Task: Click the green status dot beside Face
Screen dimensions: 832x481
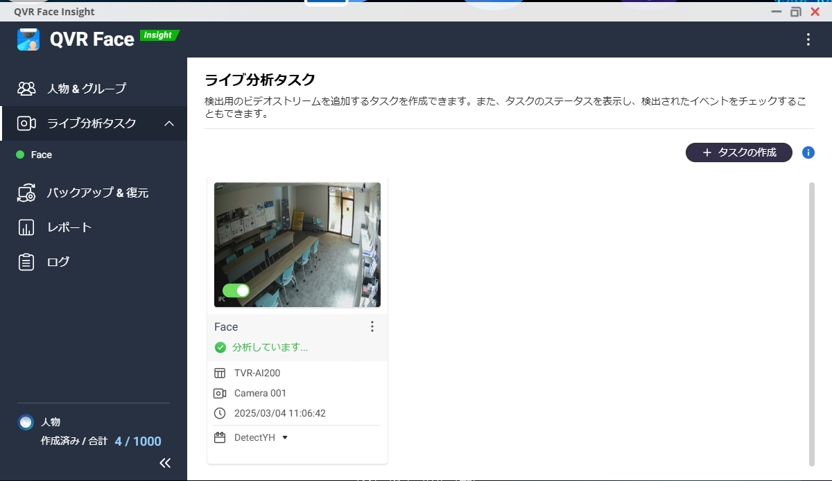Action: (20, 155)
